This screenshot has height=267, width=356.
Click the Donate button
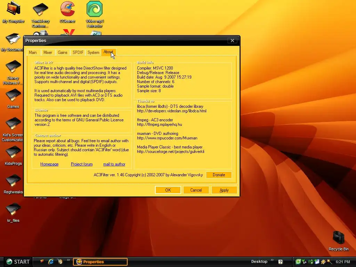[219, 175]
